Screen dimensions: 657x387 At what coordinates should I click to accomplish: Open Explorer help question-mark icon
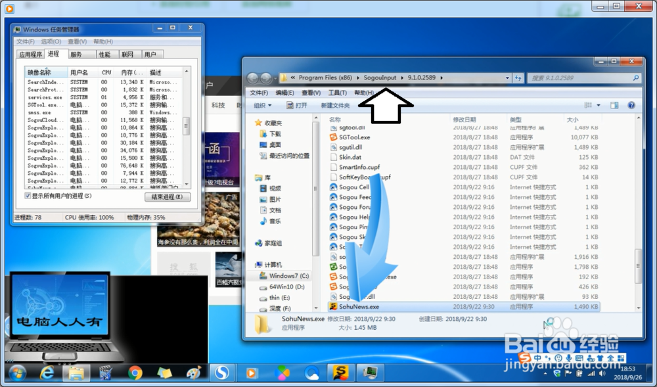tap(631, 105)
